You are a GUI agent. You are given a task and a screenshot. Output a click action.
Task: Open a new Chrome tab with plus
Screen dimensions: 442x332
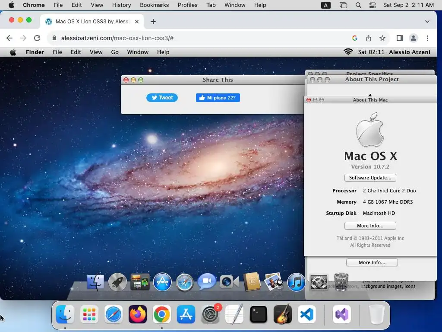tap(153, 22)
